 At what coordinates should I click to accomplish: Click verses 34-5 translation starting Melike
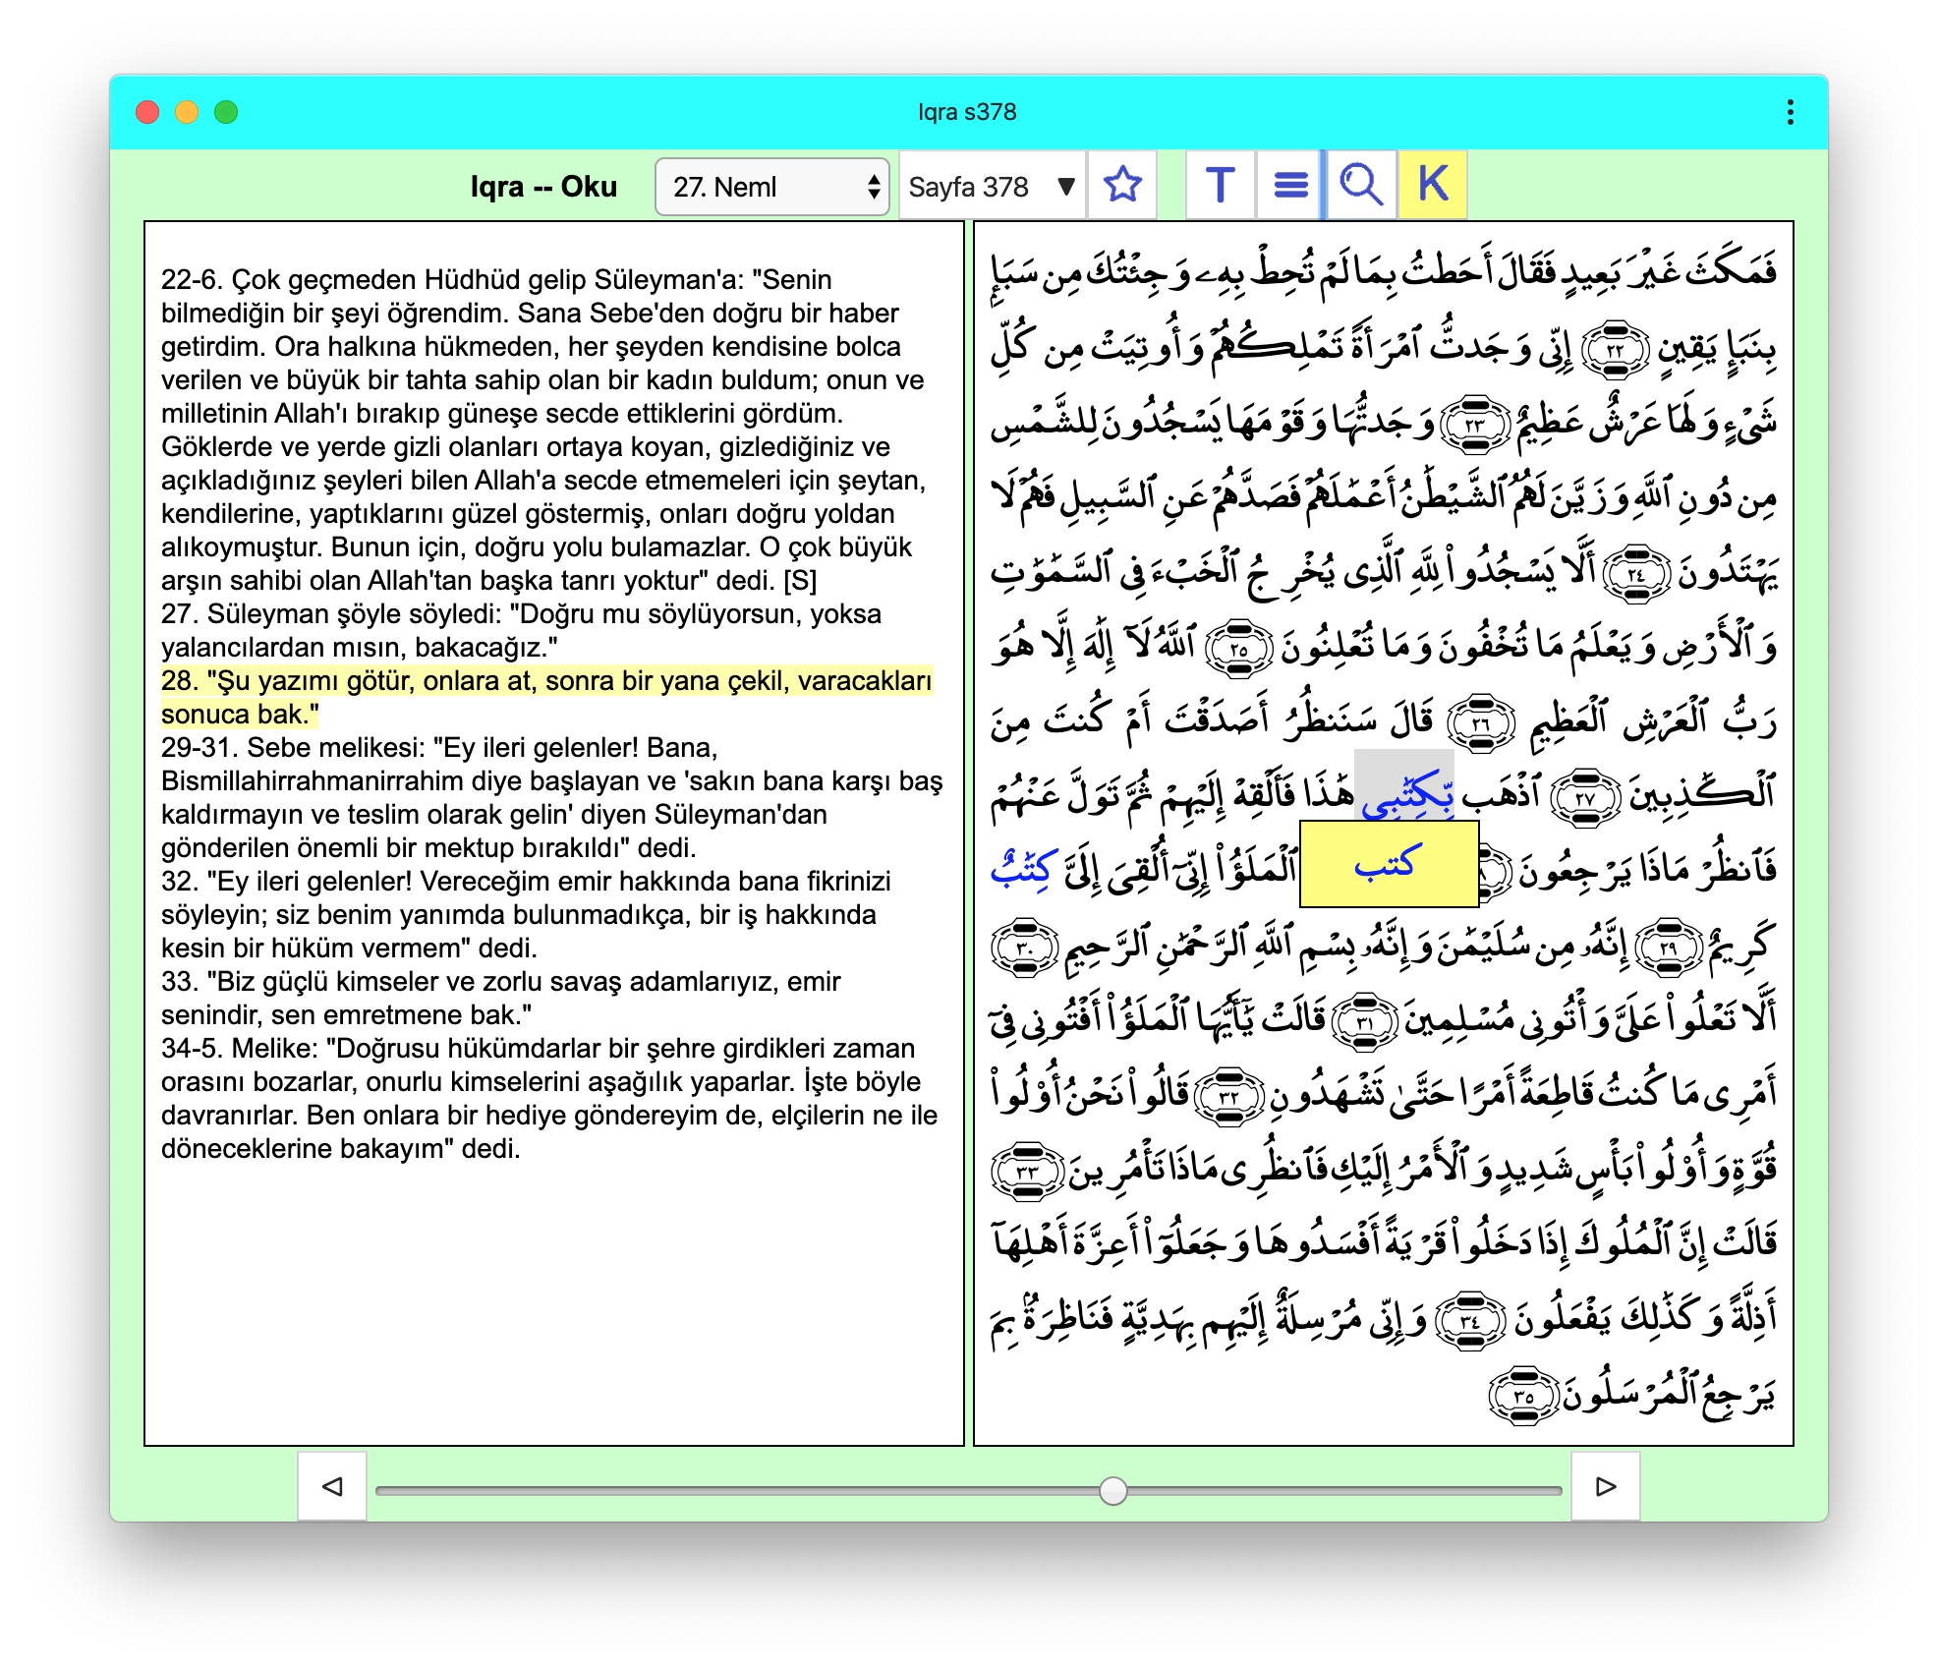click(x=549, y=1098)
